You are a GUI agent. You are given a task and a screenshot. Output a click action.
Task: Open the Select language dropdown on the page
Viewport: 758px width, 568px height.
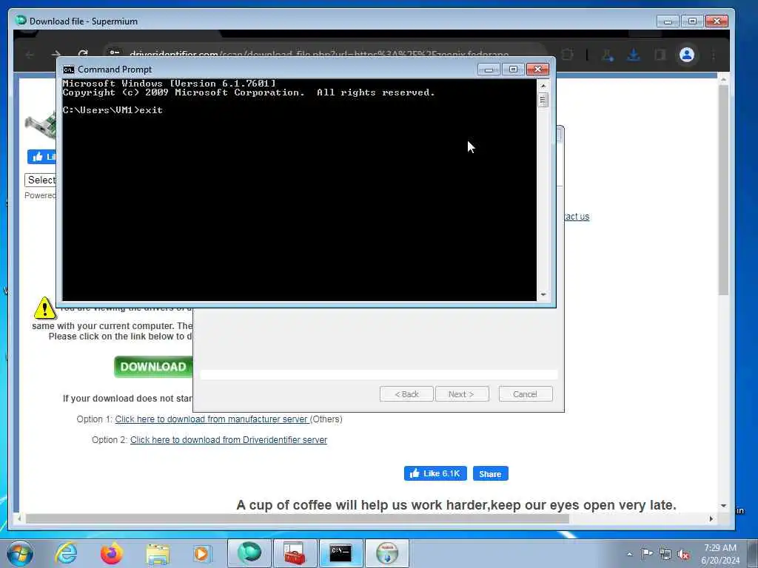[41, 180]
